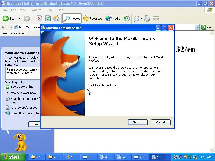Open the Back history dropdown arrow

(x=19, y=19)
